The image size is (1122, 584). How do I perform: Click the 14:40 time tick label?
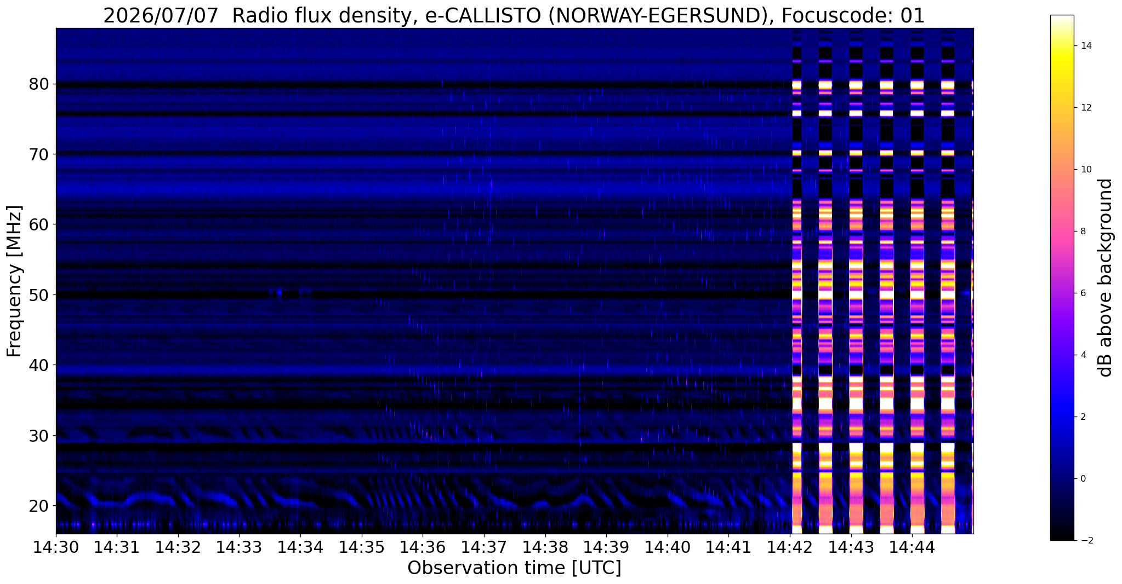667,546
